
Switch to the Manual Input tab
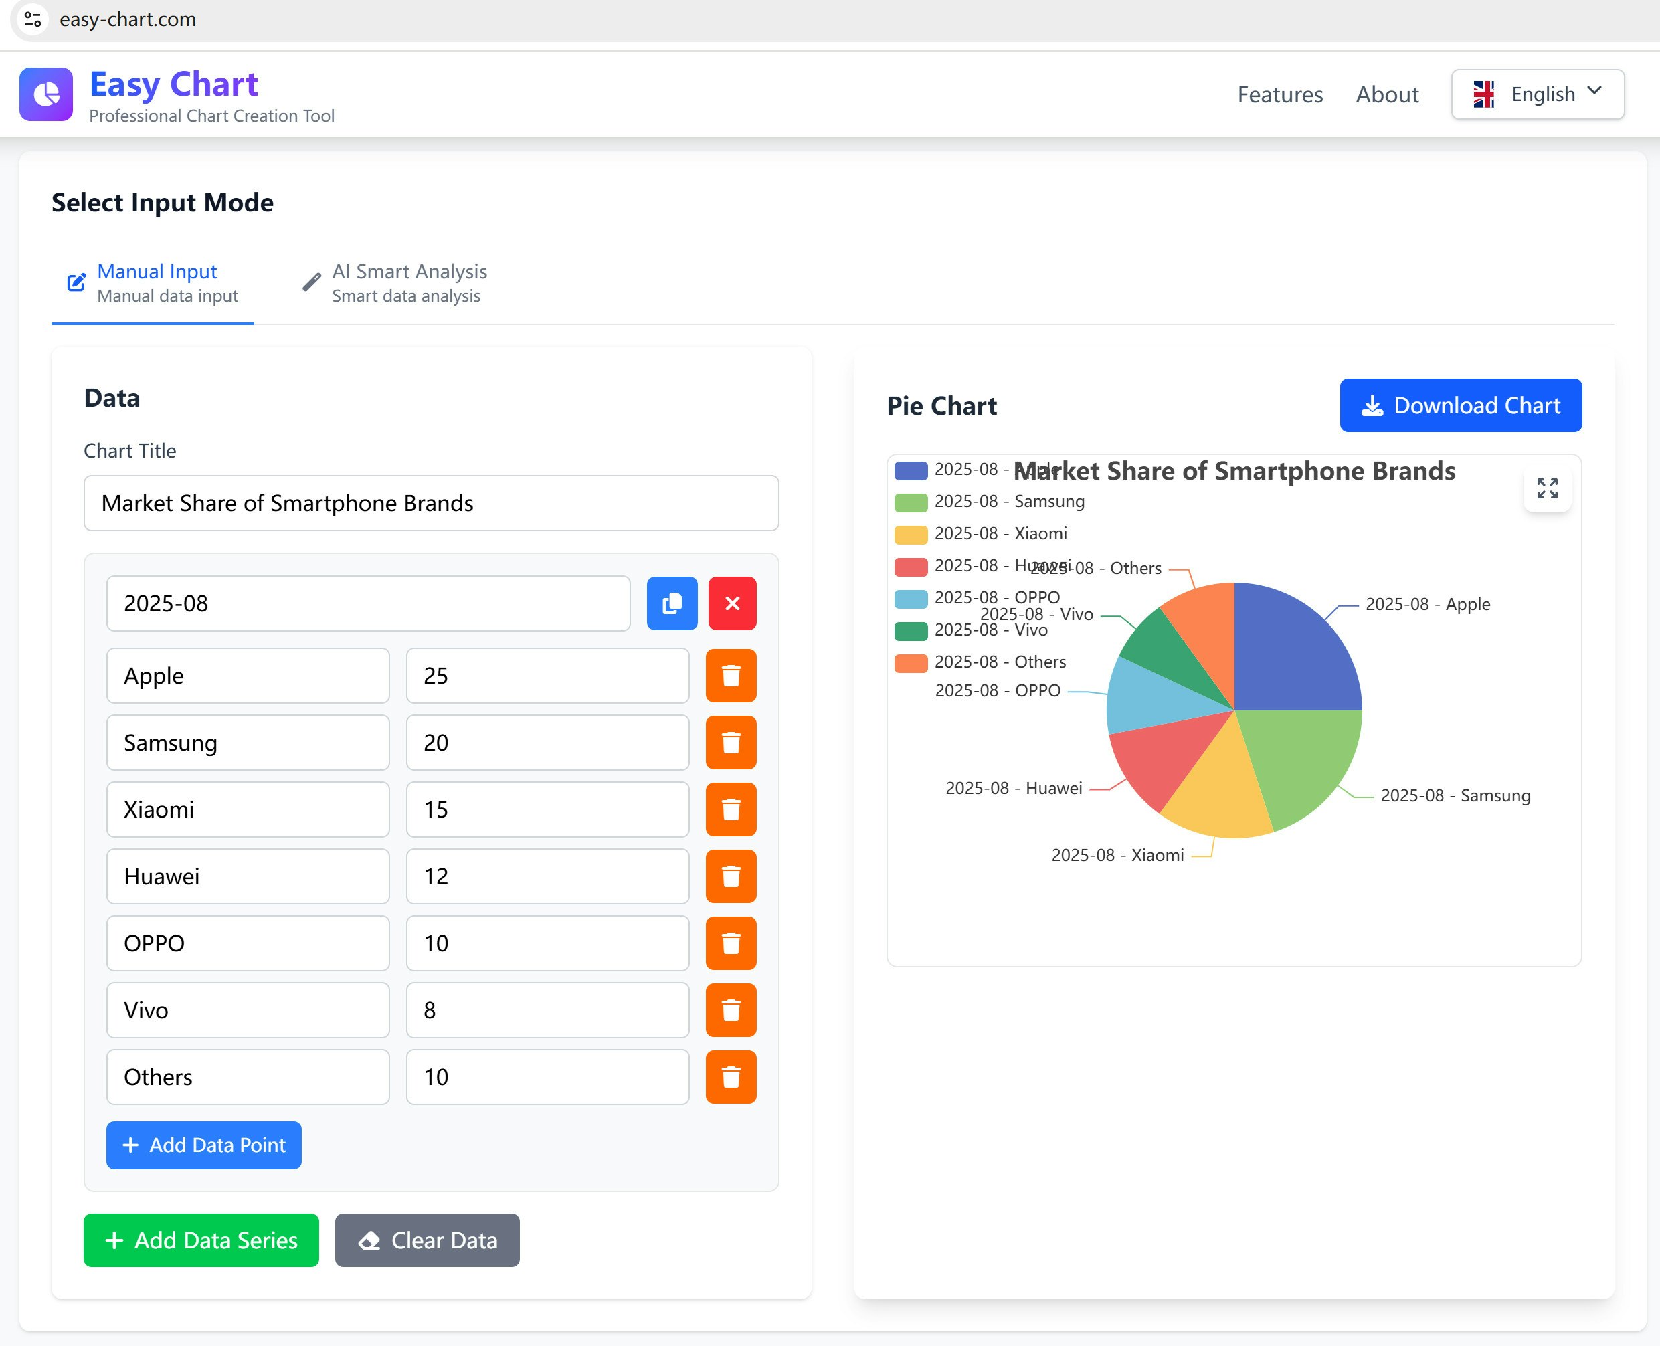(x=153, y=283)
